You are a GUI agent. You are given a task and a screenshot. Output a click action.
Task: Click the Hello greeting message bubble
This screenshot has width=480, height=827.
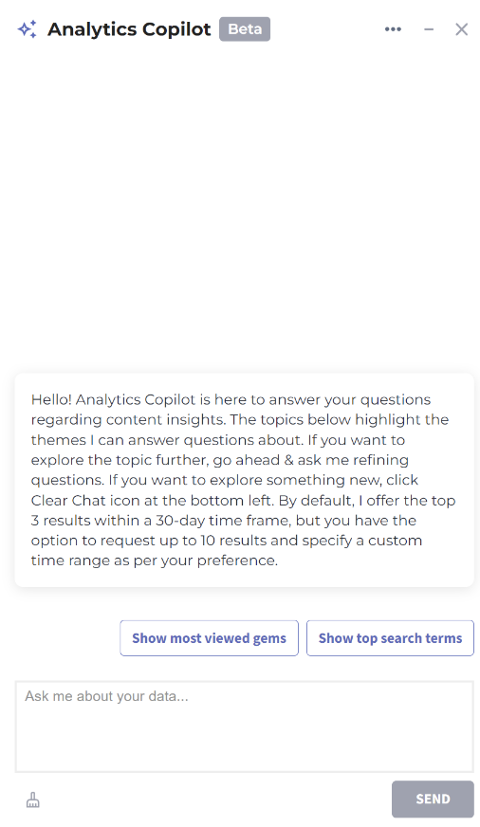pos(244,480)
